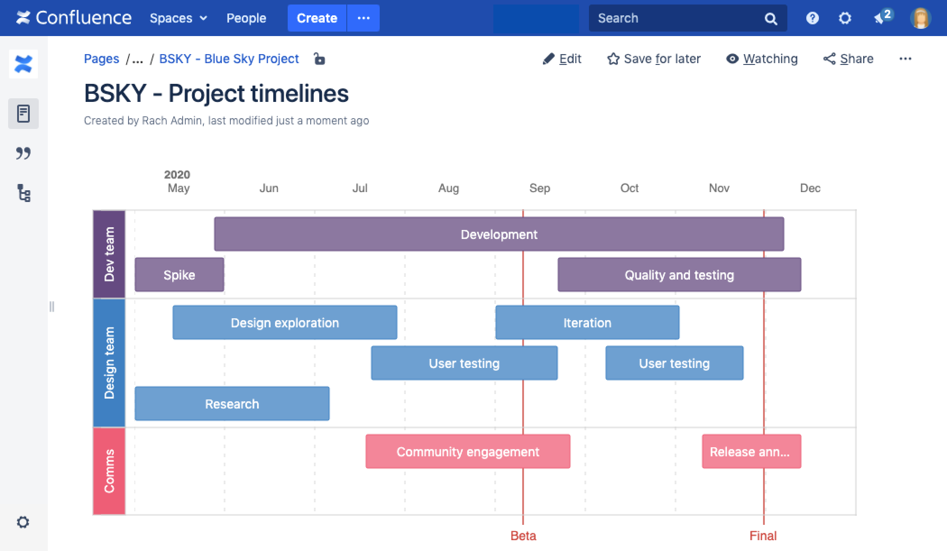Click the Search input field
Image resolution: width=947 pixels, height=551 pixels.
pos(685,18)
